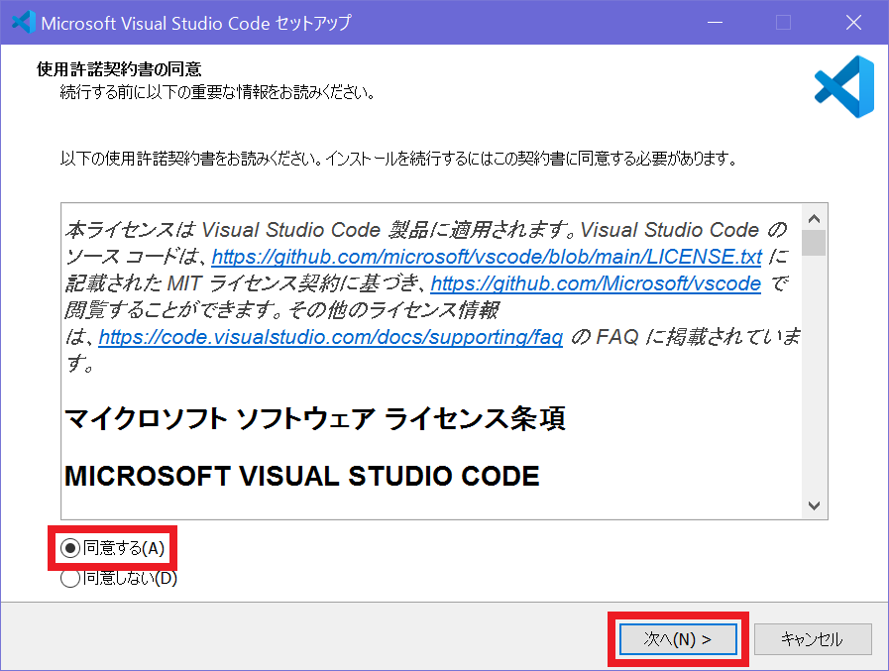Open the code.visualstudio.com FAQ link

(x=331, y=338)
